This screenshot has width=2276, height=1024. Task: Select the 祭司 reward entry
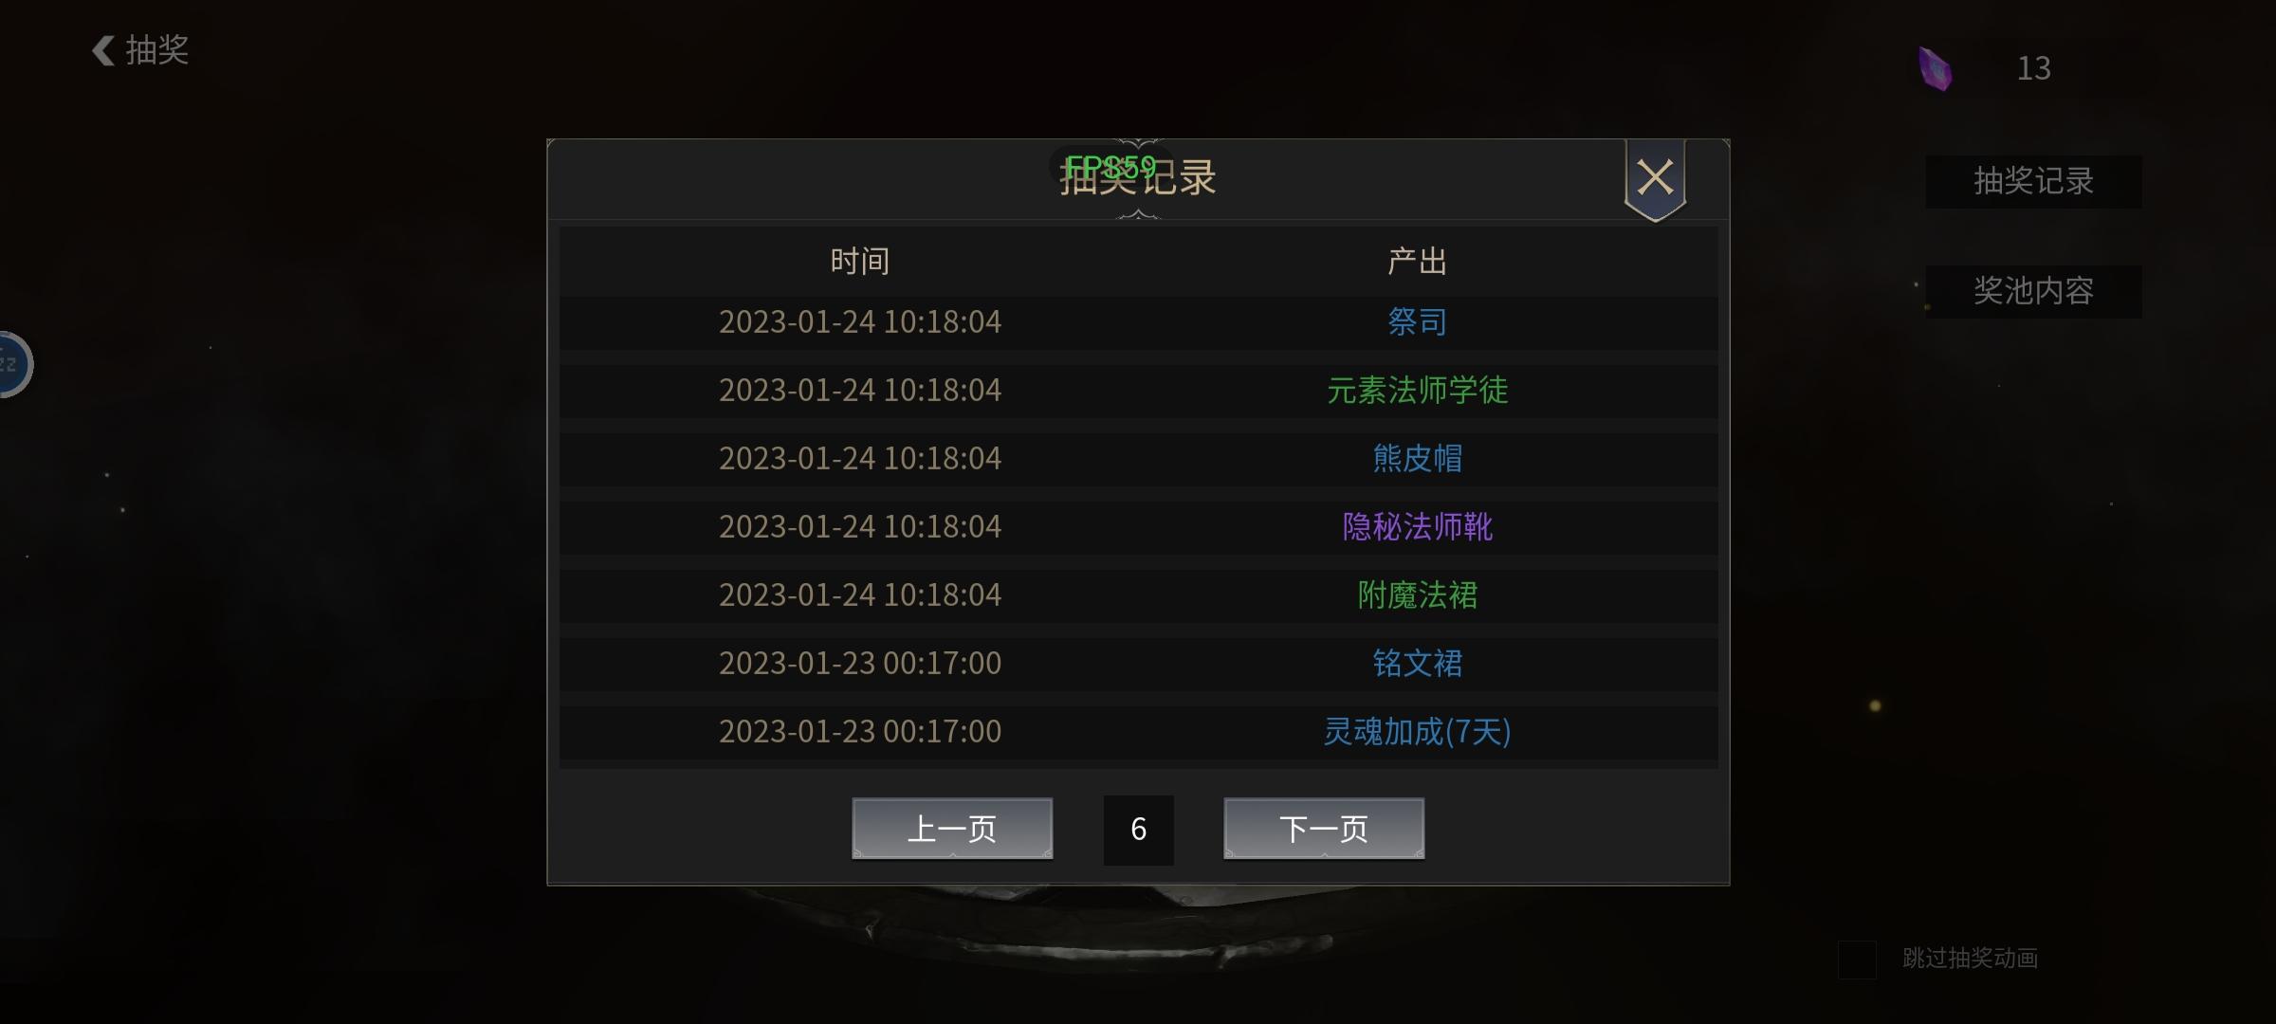tap(1418, 322)
